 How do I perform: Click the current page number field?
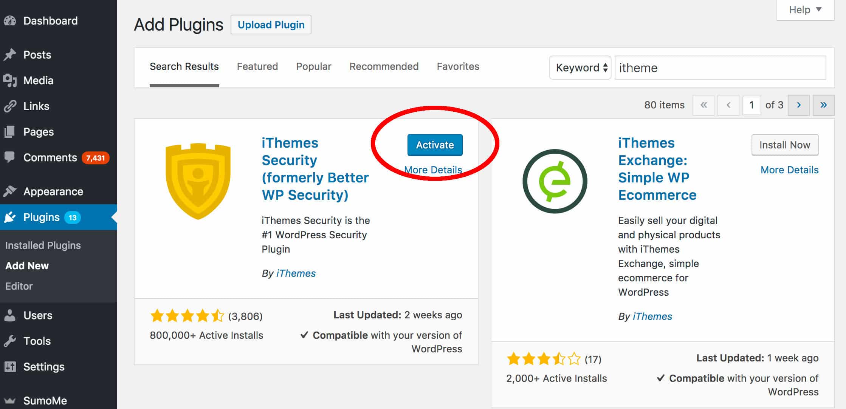click(x=751, y=105)
